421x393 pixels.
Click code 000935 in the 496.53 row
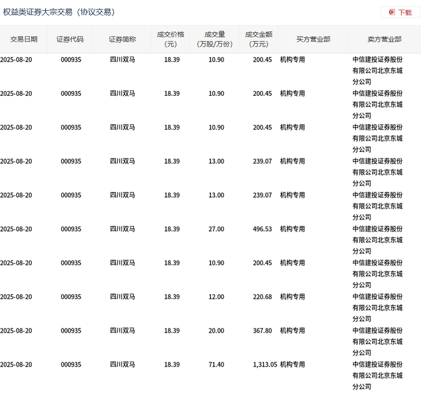coord(71,229)
